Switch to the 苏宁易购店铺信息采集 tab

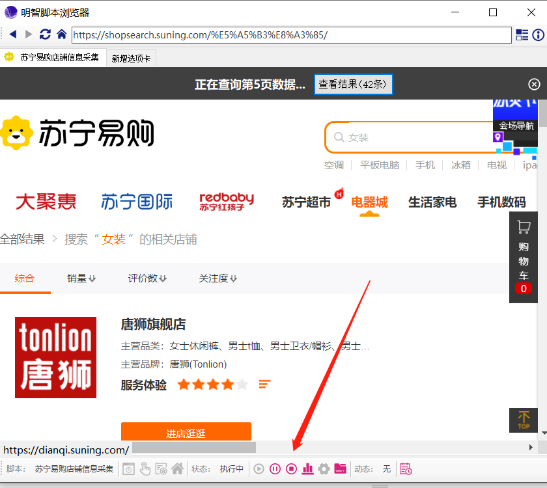point(53,57)
